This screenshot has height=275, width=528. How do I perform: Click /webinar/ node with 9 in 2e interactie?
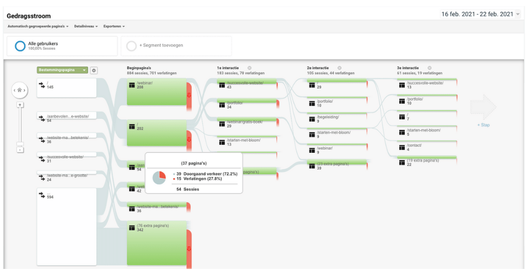337,145
